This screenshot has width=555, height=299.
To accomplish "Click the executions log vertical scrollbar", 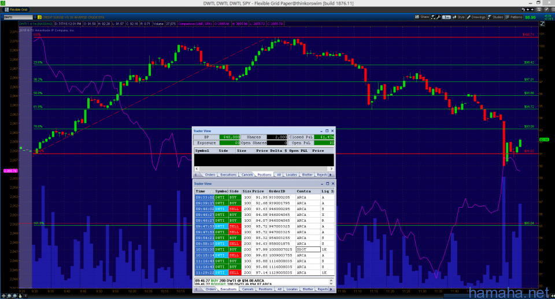I will coord(331,282).
